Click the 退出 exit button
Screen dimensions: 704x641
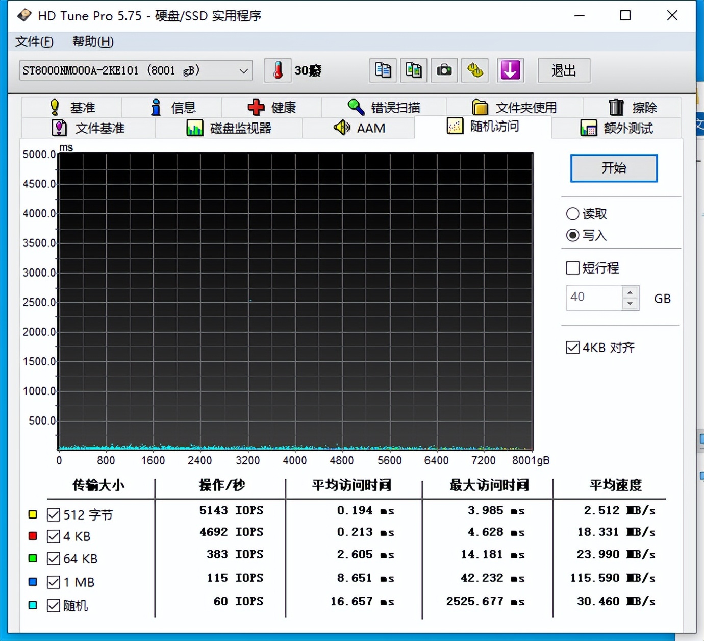[x=563, y=70]
